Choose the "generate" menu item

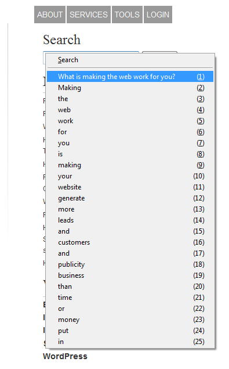[130, 198]
